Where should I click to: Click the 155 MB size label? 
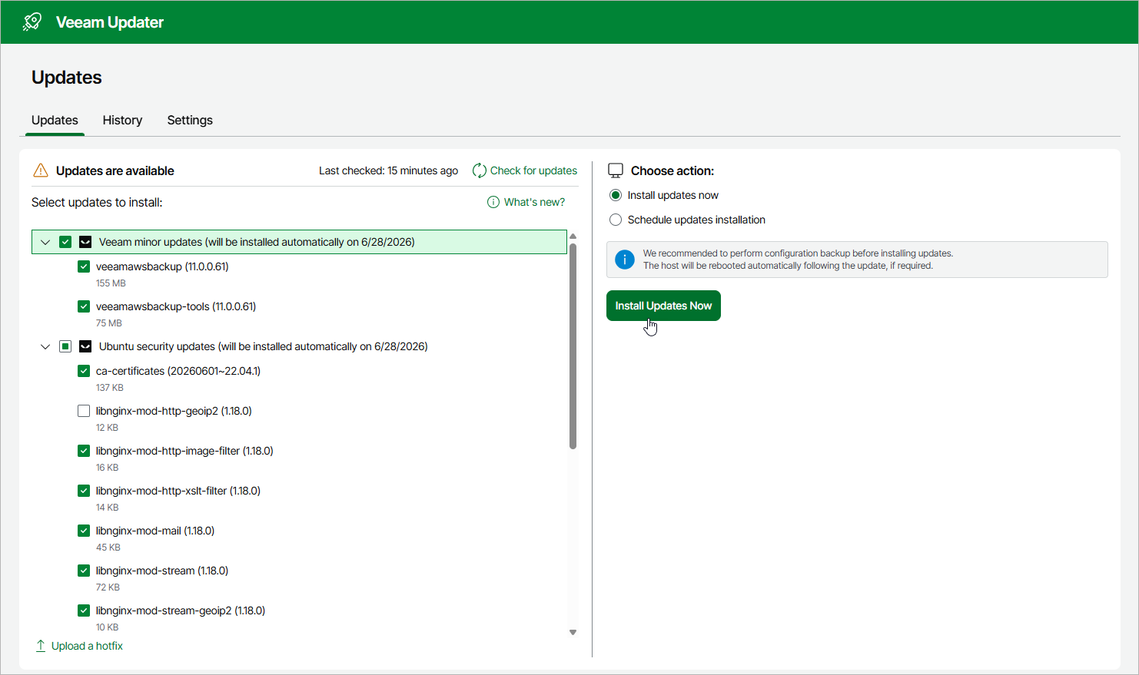pyautogui.click(x=111, y=283)
